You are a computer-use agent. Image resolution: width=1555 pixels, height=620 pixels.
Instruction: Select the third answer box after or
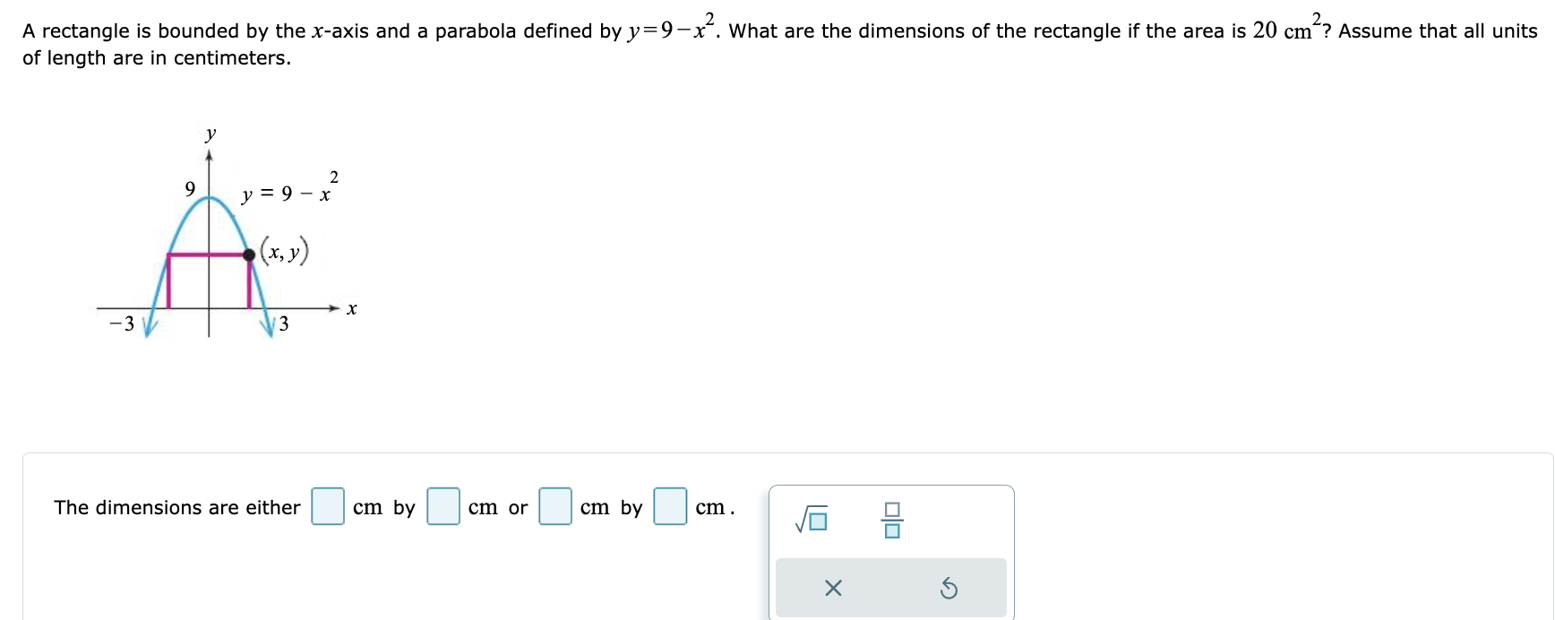coord(555,507)
